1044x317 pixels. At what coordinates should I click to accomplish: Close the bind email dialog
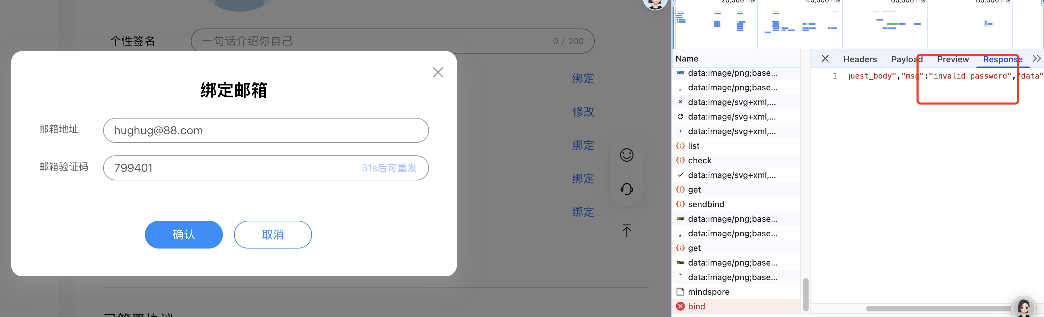click(438, 72)
